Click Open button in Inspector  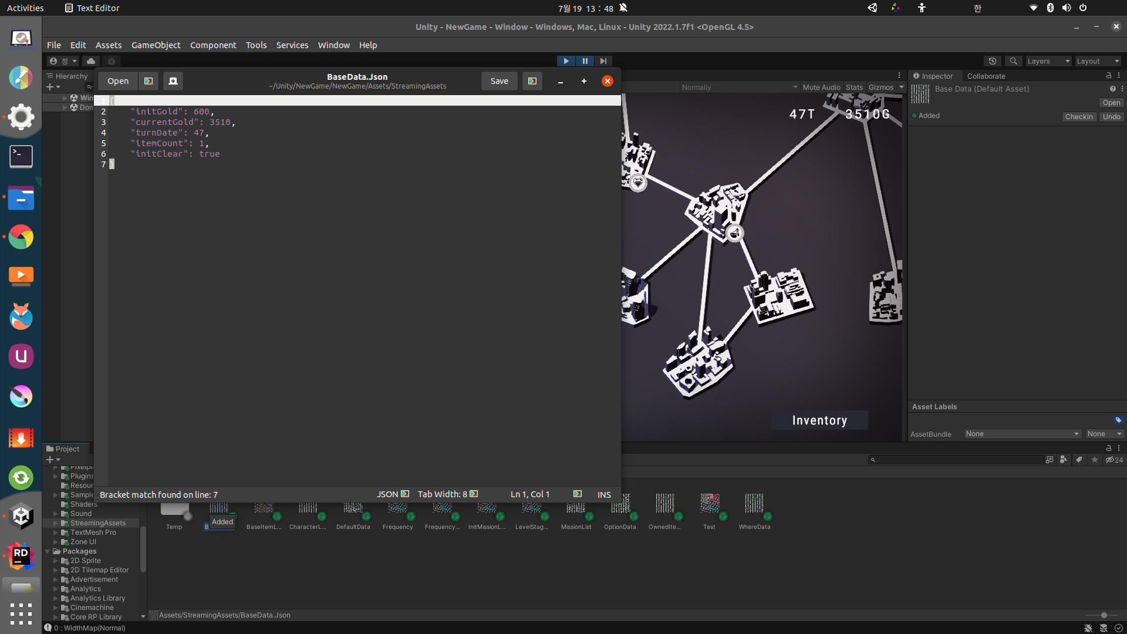1111,103
